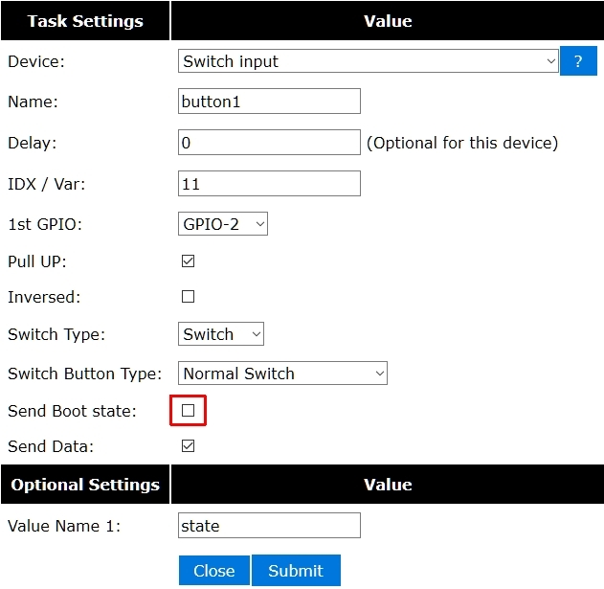Expand the 1st GPIO dropdown
This screenshot has height=589, width=604.
point(223,224)
